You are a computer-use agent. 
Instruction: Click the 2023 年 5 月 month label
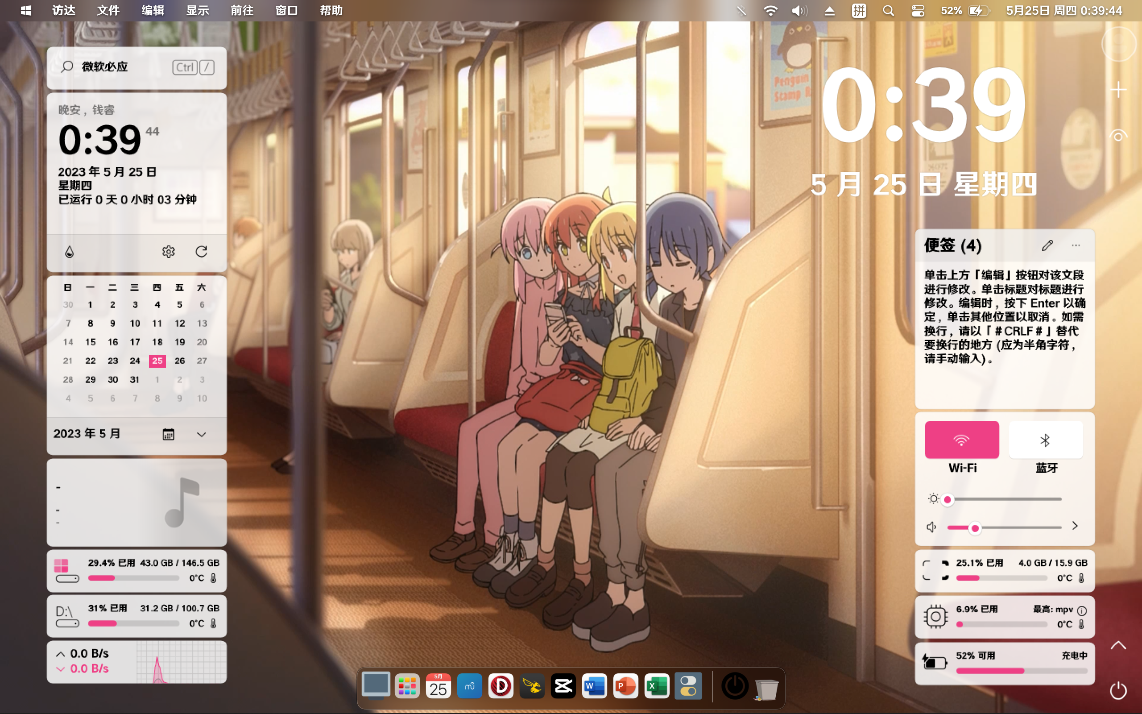[x=87, y=434]
